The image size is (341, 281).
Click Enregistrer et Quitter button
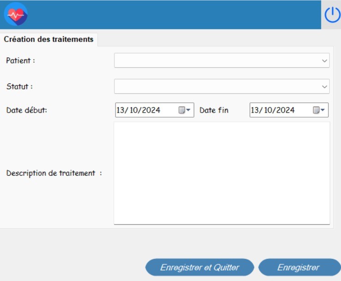[x=200, y=267]
